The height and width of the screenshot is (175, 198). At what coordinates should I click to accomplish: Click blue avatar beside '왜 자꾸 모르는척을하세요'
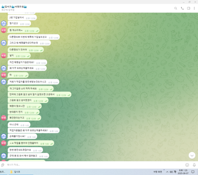(x=4, y=68)
